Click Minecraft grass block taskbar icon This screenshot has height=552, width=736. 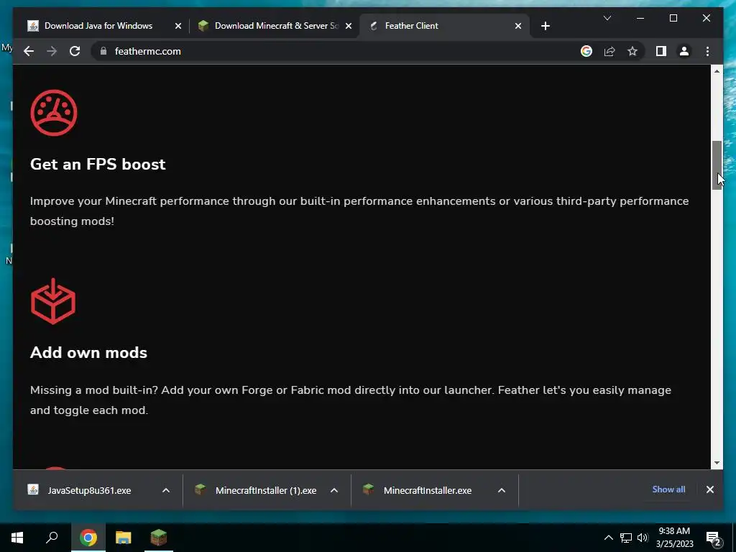click(159, 538)
